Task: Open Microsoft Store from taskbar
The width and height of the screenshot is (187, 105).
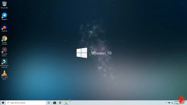Action: pos(55,103)
